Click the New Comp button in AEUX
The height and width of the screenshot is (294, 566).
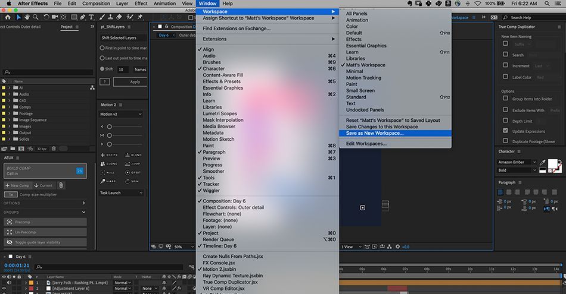click(x=17, y=186)
